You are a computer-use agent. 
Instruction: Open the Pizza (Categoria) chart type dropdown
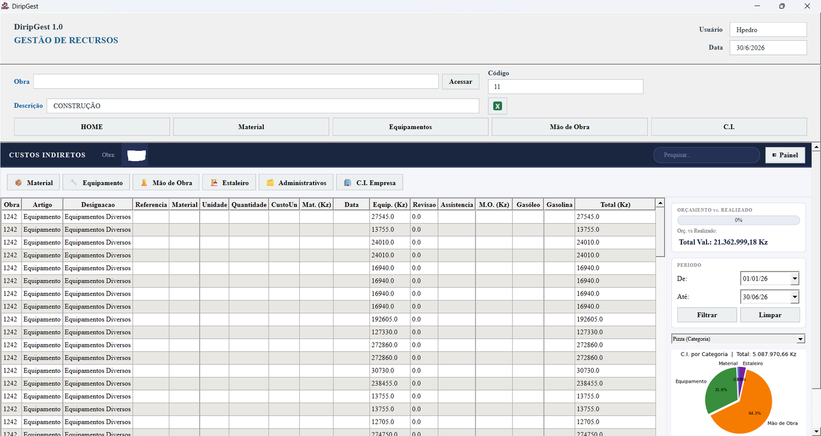738,339
